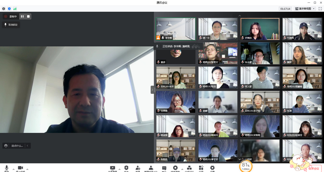Open the share screen tool
This screenshot has height=172, width=324.
tap(112, 168)
